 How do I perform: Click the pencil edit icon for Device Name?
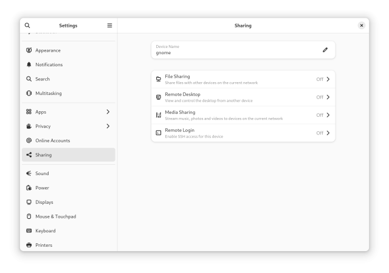[x=325, y=50]
